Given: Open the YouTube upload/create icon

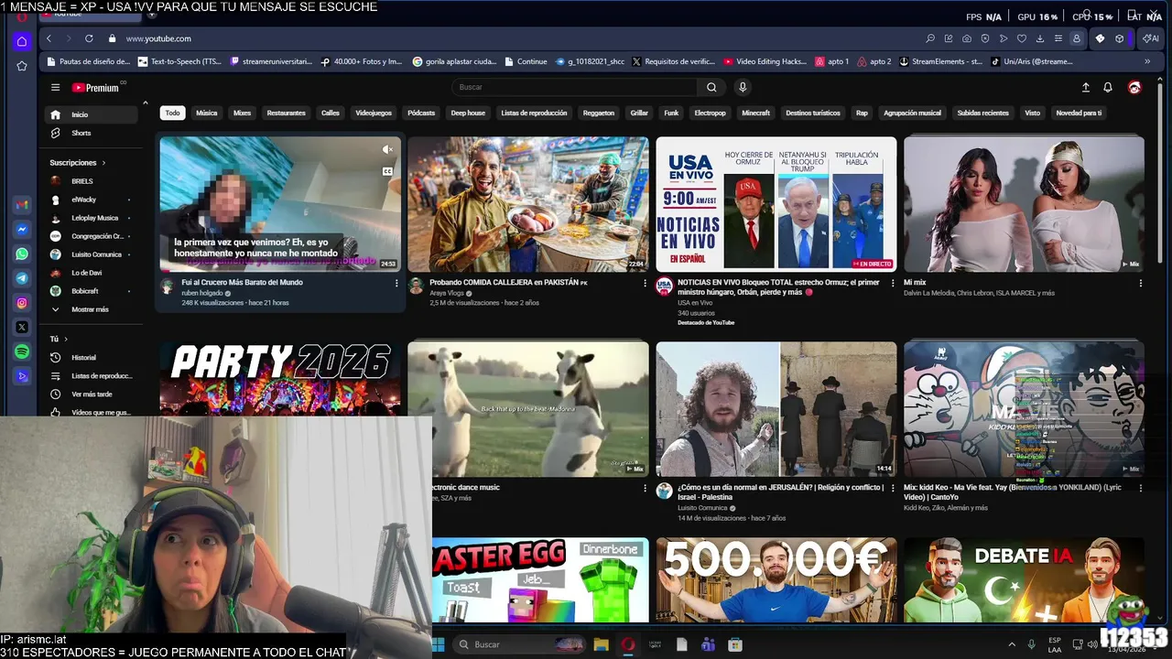Looking at the screenshot, I should [x=1085, y=87].
